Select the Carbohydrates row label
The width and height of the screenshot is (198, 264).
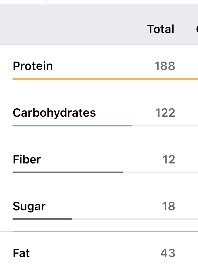pyautogui.click(x=54, y=113)
